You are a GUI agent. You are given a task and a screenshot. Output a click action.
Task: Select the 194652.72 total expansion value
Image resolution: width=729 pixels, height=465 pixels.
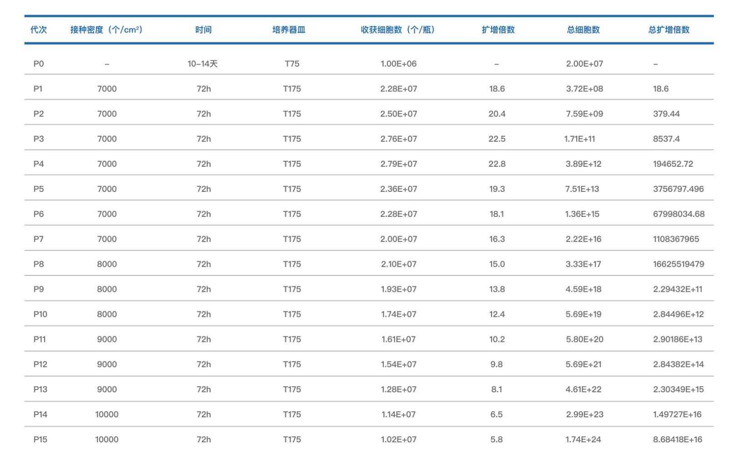pos(673,164)
